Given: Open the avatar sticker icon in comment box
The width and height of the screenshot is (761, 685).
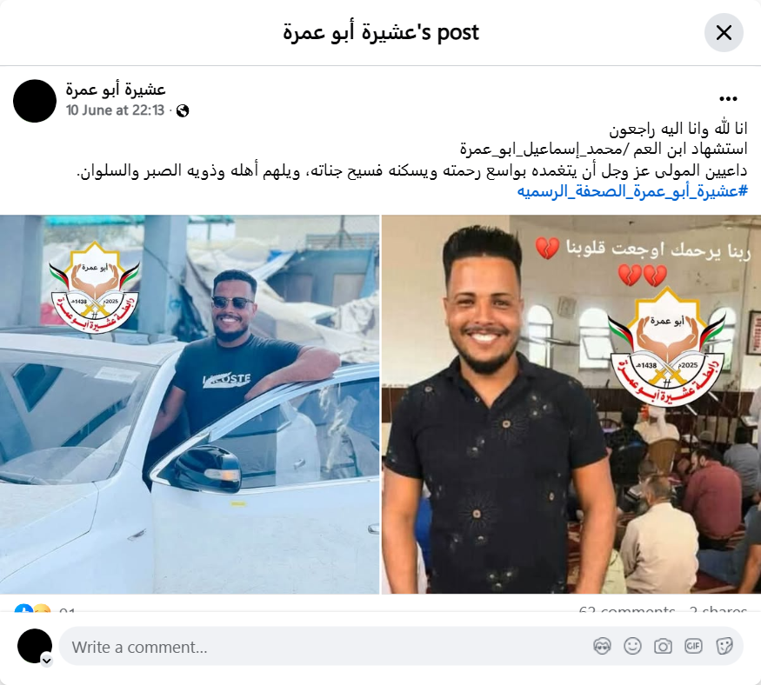Looking at the screenshot, I should [x=602, y=646].
